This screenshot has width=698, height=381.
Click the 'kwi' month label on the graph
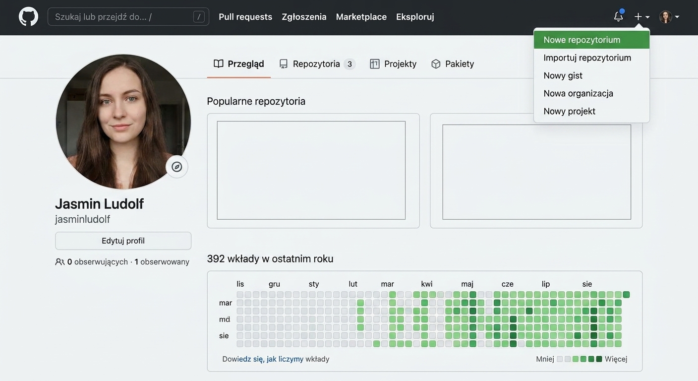(427, 284)
